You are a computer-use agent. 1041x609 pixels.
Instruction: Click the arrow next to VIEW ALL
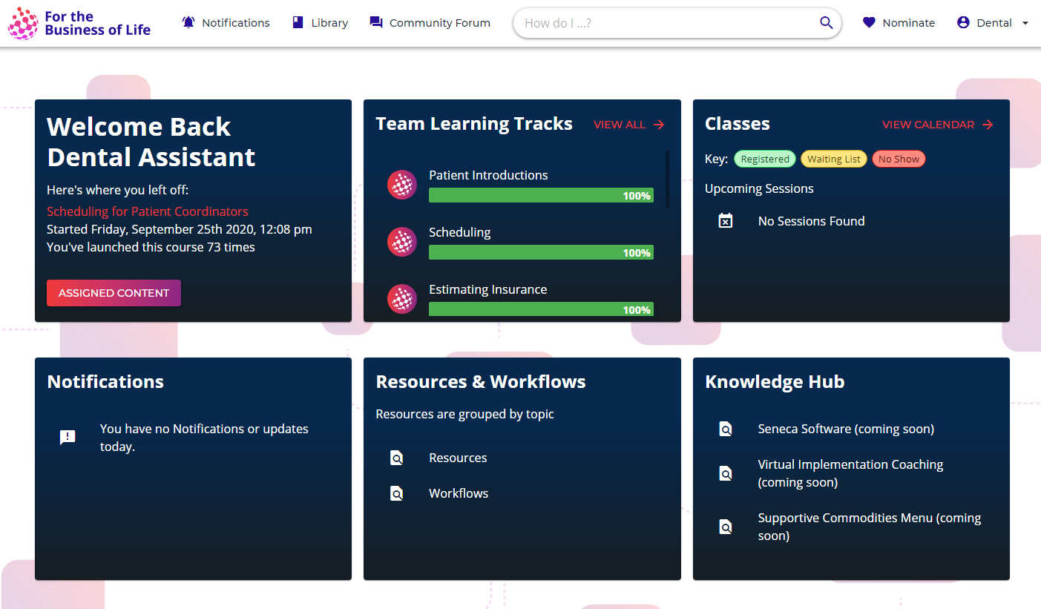pos(659,125)
